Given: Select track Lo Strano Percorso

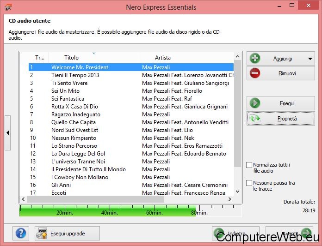Looking at the screenshot, I should point(131,146).
